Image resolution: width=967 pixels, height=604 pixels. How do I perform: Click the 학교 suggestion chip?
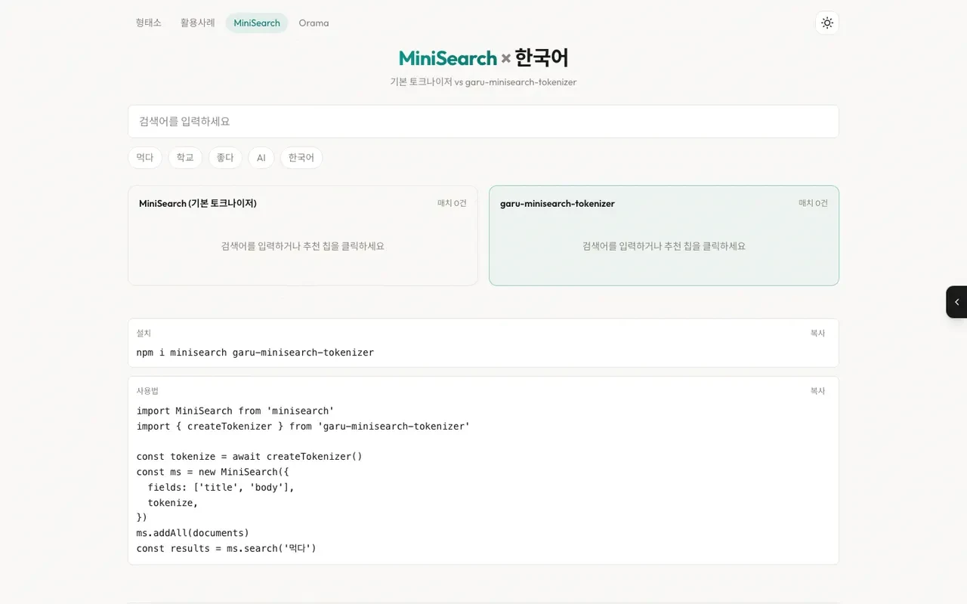point(185,158)
